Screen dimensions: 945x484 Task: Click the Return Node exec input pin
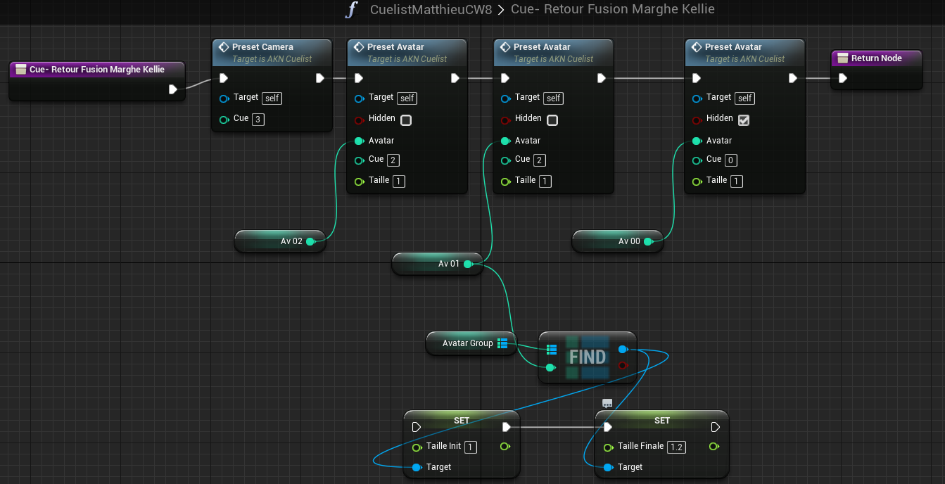point(843,78)
